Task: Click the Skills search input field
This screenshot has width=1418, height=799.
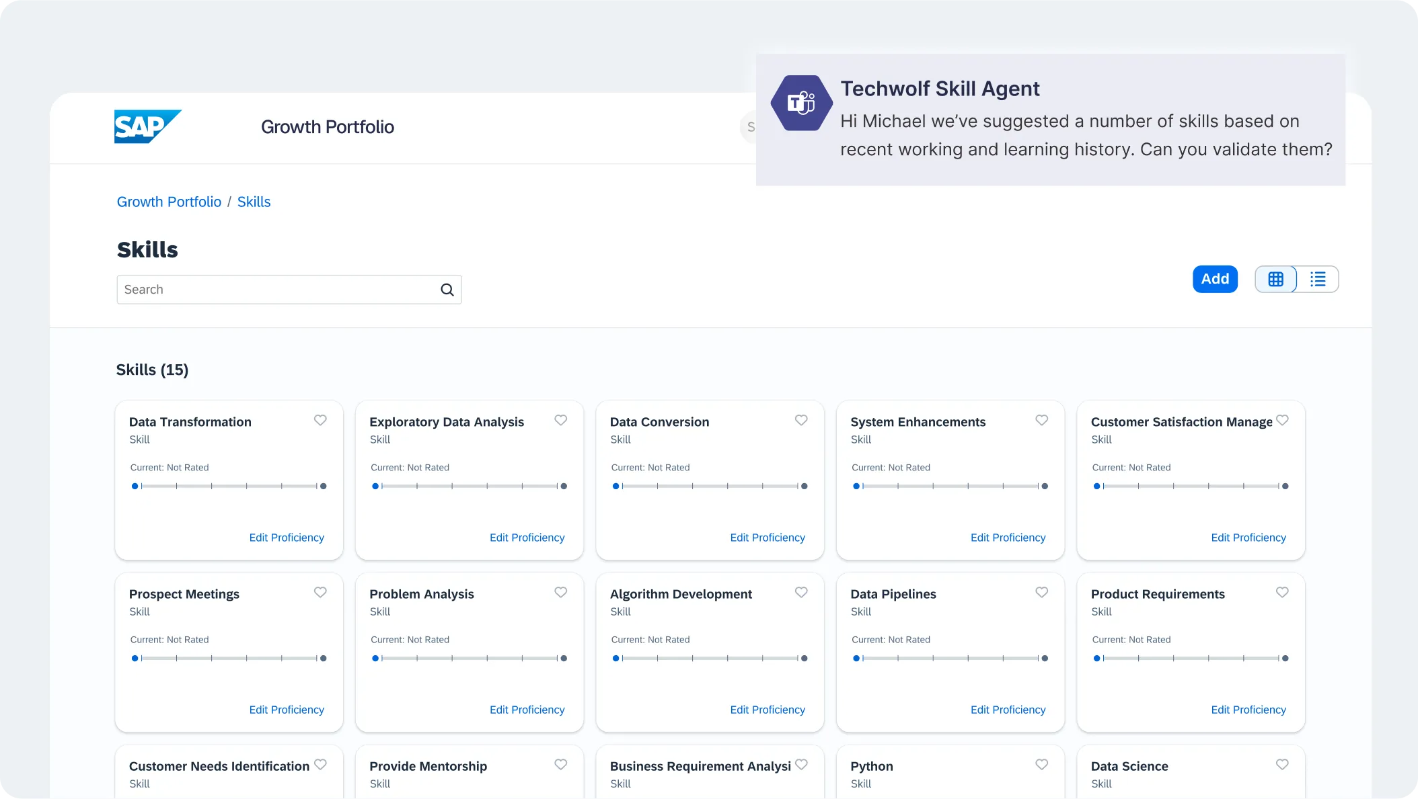Action: coord(276,290)
